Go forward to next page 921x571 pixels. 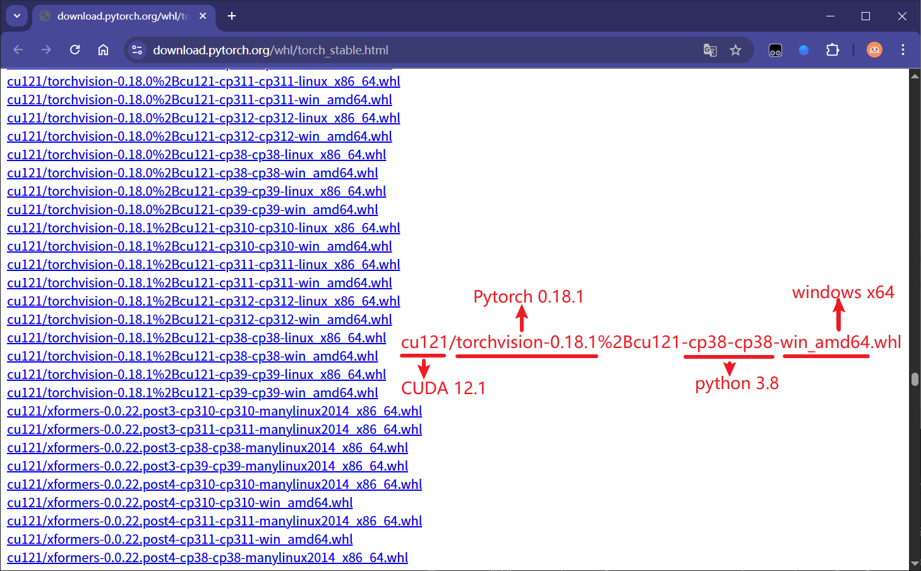click(x=46, y=50)
